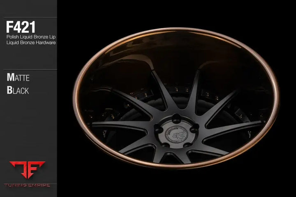Click the left lug hole beside center cap
This screenshot has width=296, height=197.
(158, 129)
